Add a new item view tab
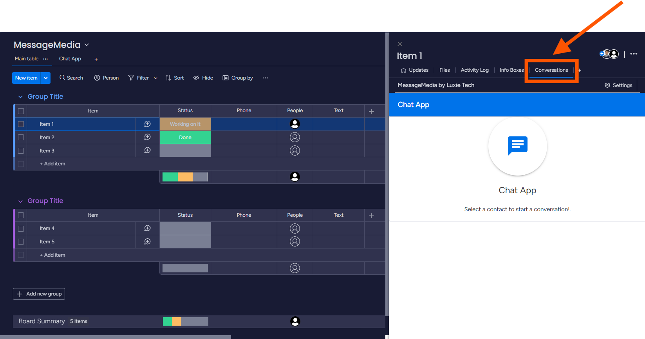 pos(579,70)
